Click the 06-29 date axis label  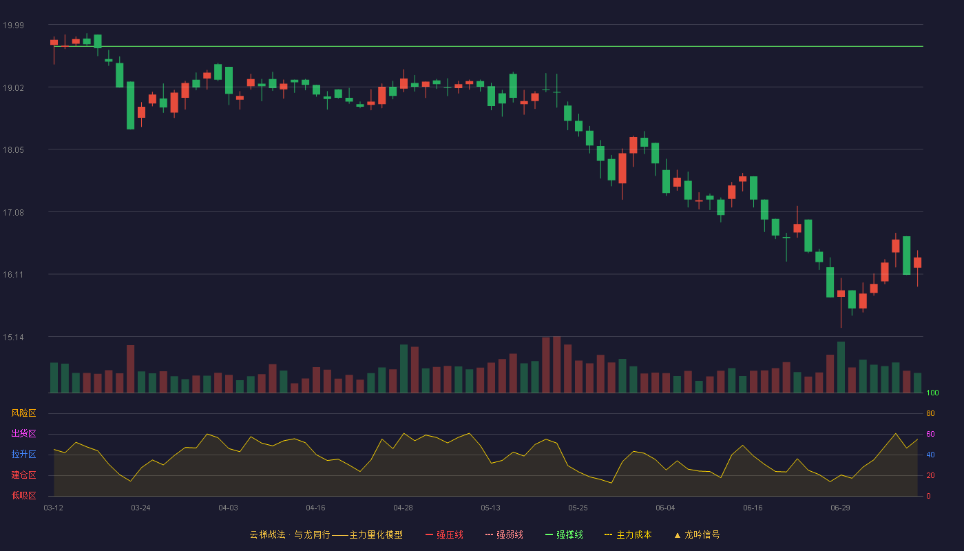(x=840, y=508)
